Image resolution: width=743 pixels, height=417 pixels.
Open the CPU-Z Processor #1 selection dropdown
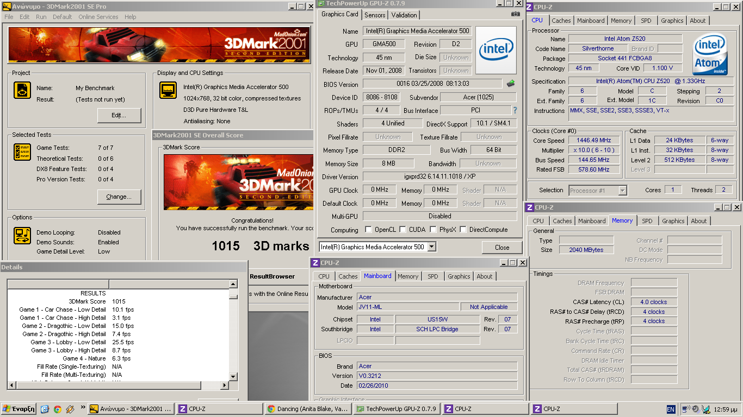coord(622,191)
